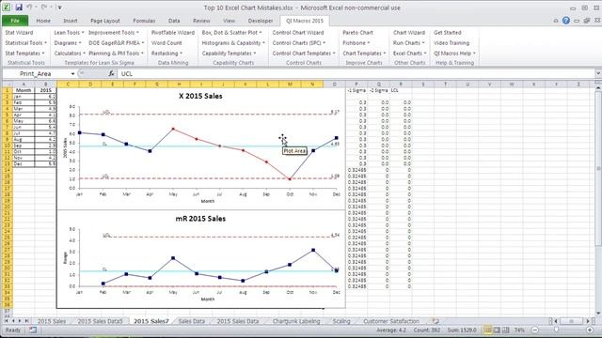Expand the Fishbone dropdown

[356, 43]
